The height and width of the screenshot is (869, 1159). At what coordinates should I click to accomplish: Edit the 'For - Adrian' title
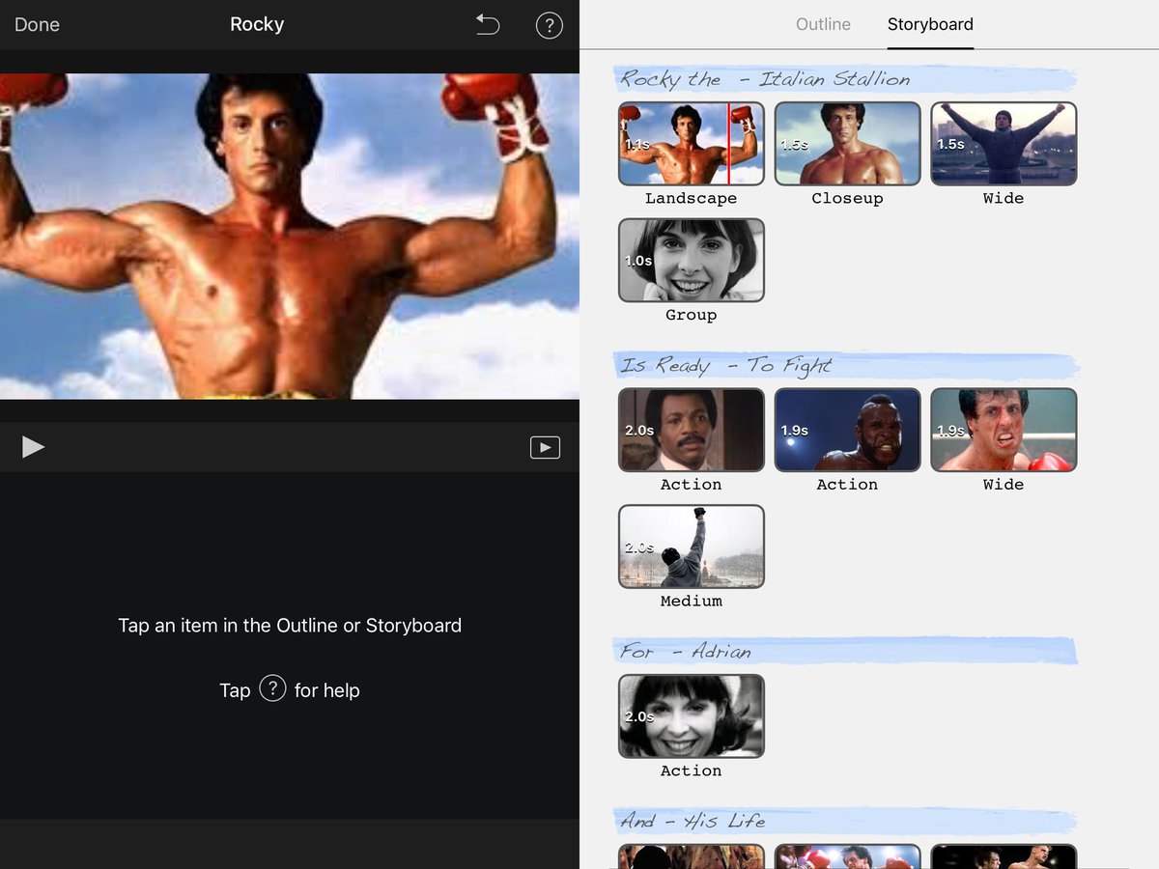point(845,652)
